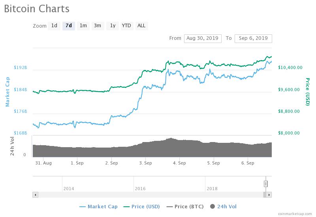Select the 1d zoom range
This screenshot has height=217, width=316.
54,26
